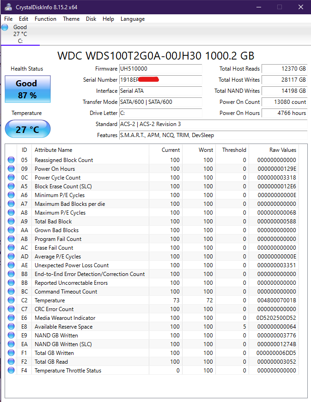Select the Media Wearout Indicator attribute name
Image resolution: width=311 pixels, height=402 pixels.
pos(65,318)
